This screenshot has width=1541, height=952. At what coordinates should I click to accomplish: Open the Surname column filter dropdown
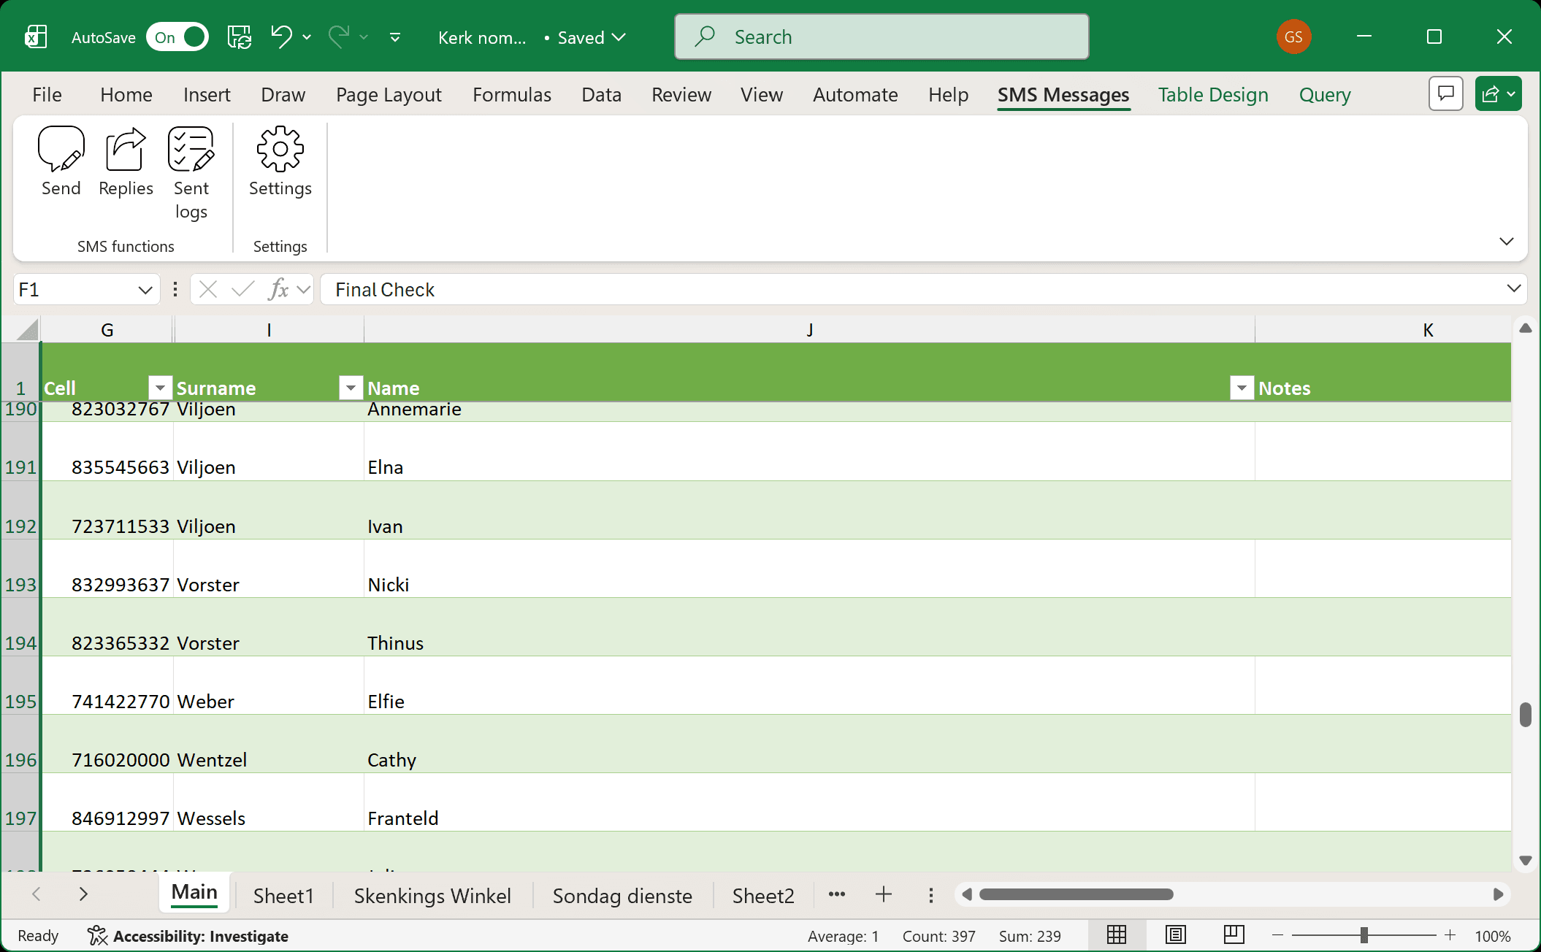coord(351,388)
